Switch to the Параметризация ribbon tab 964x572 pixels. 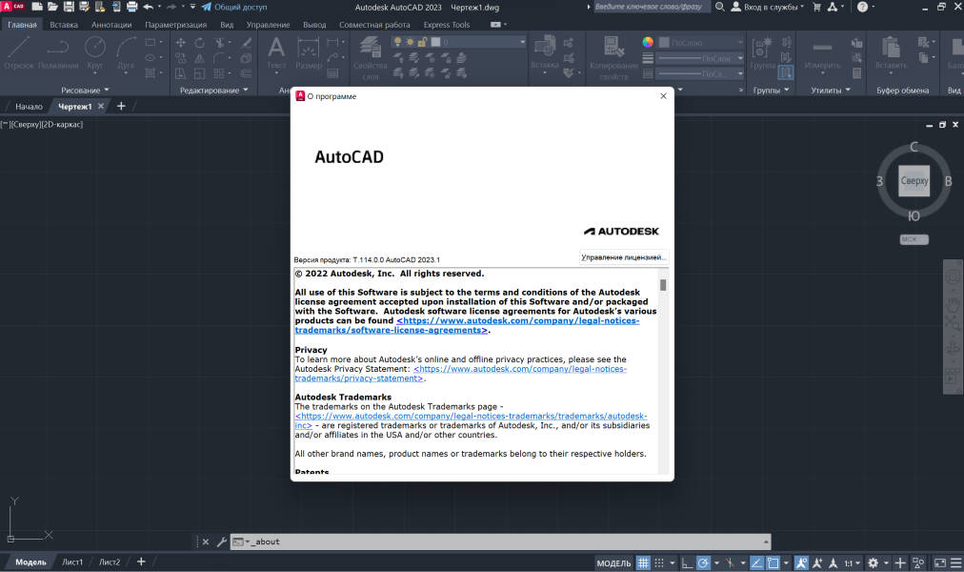click(x=176, y=25)
